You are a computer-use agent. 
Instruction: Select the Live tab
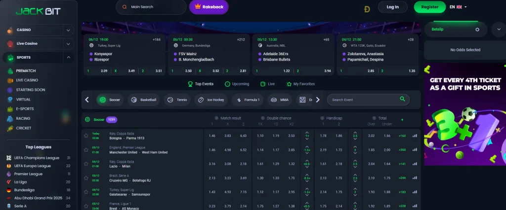click(x=267, y=84)
